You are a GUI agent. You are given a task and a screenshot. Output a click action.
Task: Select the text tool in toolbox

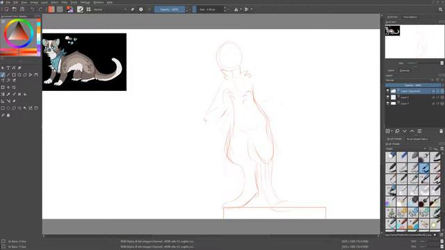tap(8, 68)
